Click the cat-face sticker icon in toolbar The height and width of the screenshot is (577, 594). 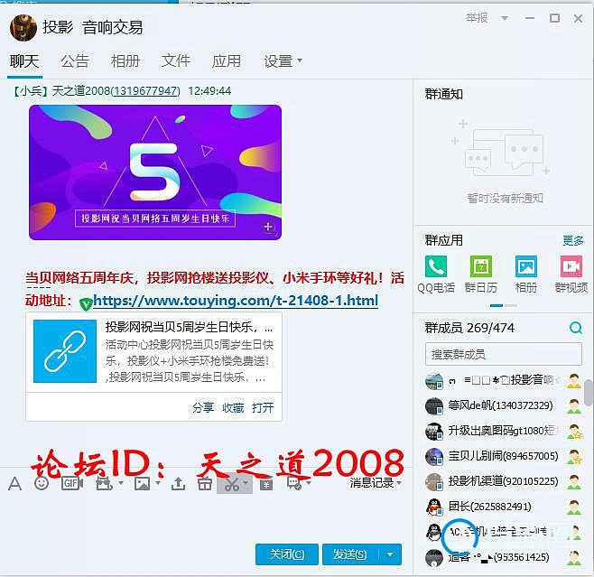pyautogui.click(x=104, y=483)
